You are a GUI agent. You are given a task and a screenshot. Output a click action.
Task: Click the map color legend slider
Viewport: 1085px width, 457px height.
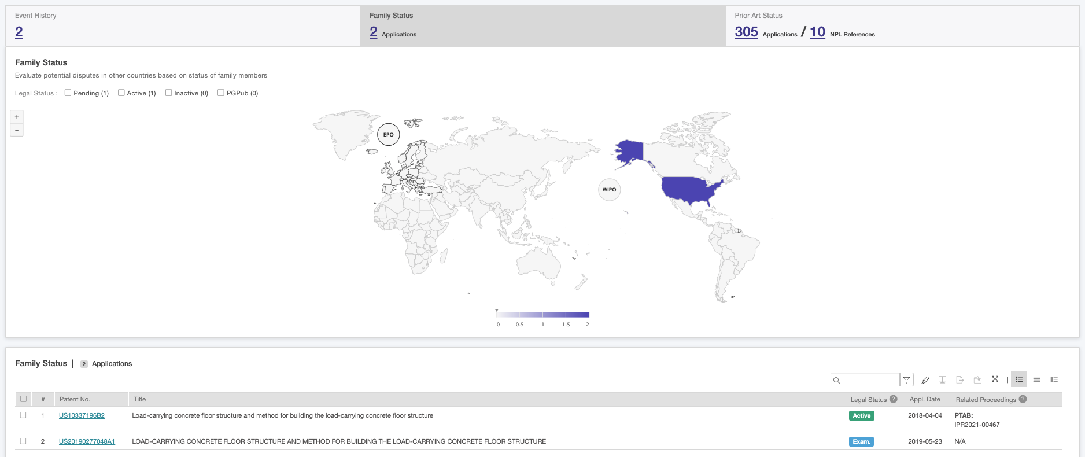[542, 315]
